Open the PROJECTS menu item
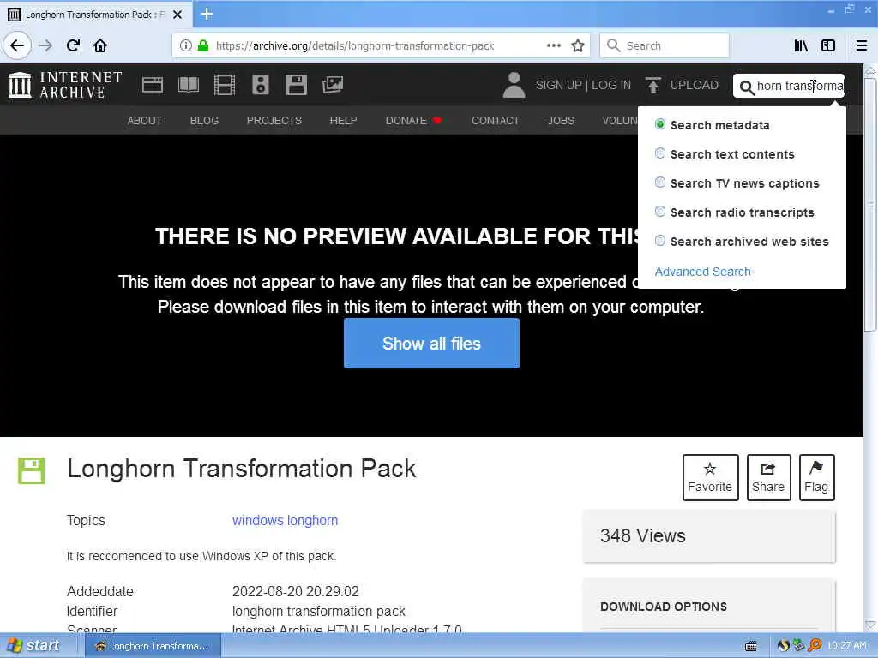 click(x=274, y=120)
